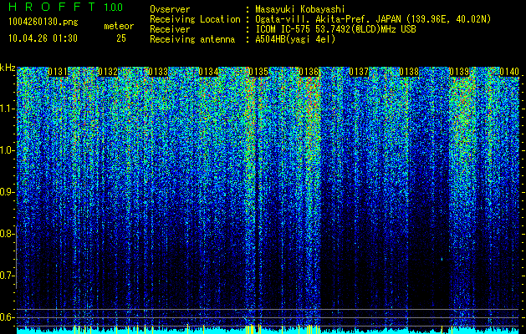The width and height of the screenshot is (526, 334).
Task: Click the 1.1 frequency axis label
Action: click(x=8, y=109)
